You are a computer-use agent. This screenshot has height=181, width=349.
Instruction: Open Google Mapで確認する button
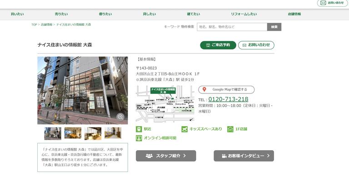tap(226, 89)
